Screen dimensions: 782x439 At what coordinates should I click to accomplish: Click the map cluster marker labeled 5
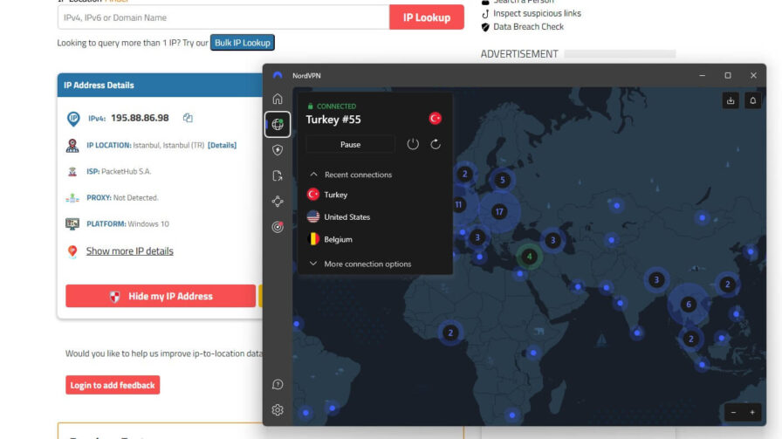(502, 180)
